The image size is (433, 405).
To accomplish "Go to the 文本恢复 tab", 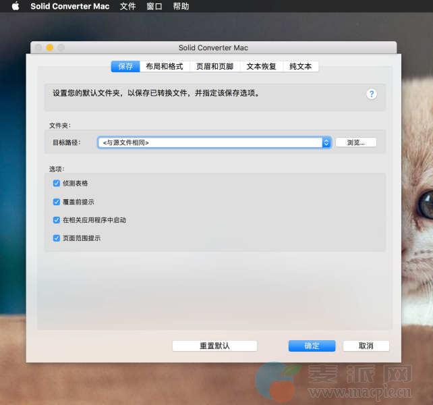I will (x=261, y=67).
